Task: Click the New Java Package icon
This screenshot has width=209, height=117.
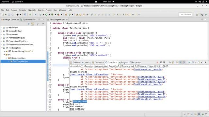Action: pos(66,15)
